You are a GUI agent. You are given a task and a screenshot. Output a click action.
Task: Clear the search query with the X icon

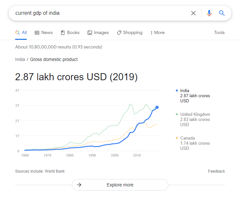tap(193, 13)
